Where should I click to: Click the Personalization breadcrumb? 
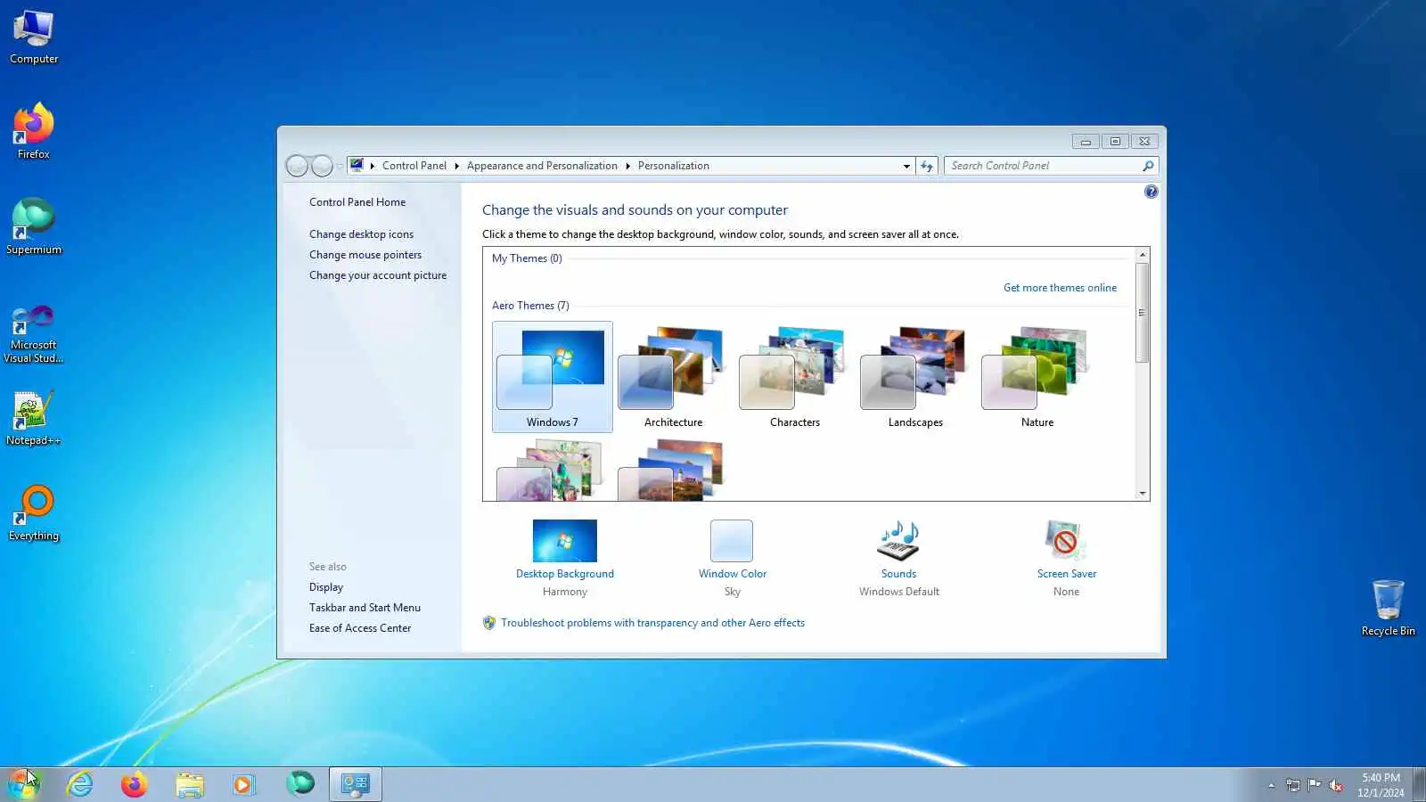[674, 166]
